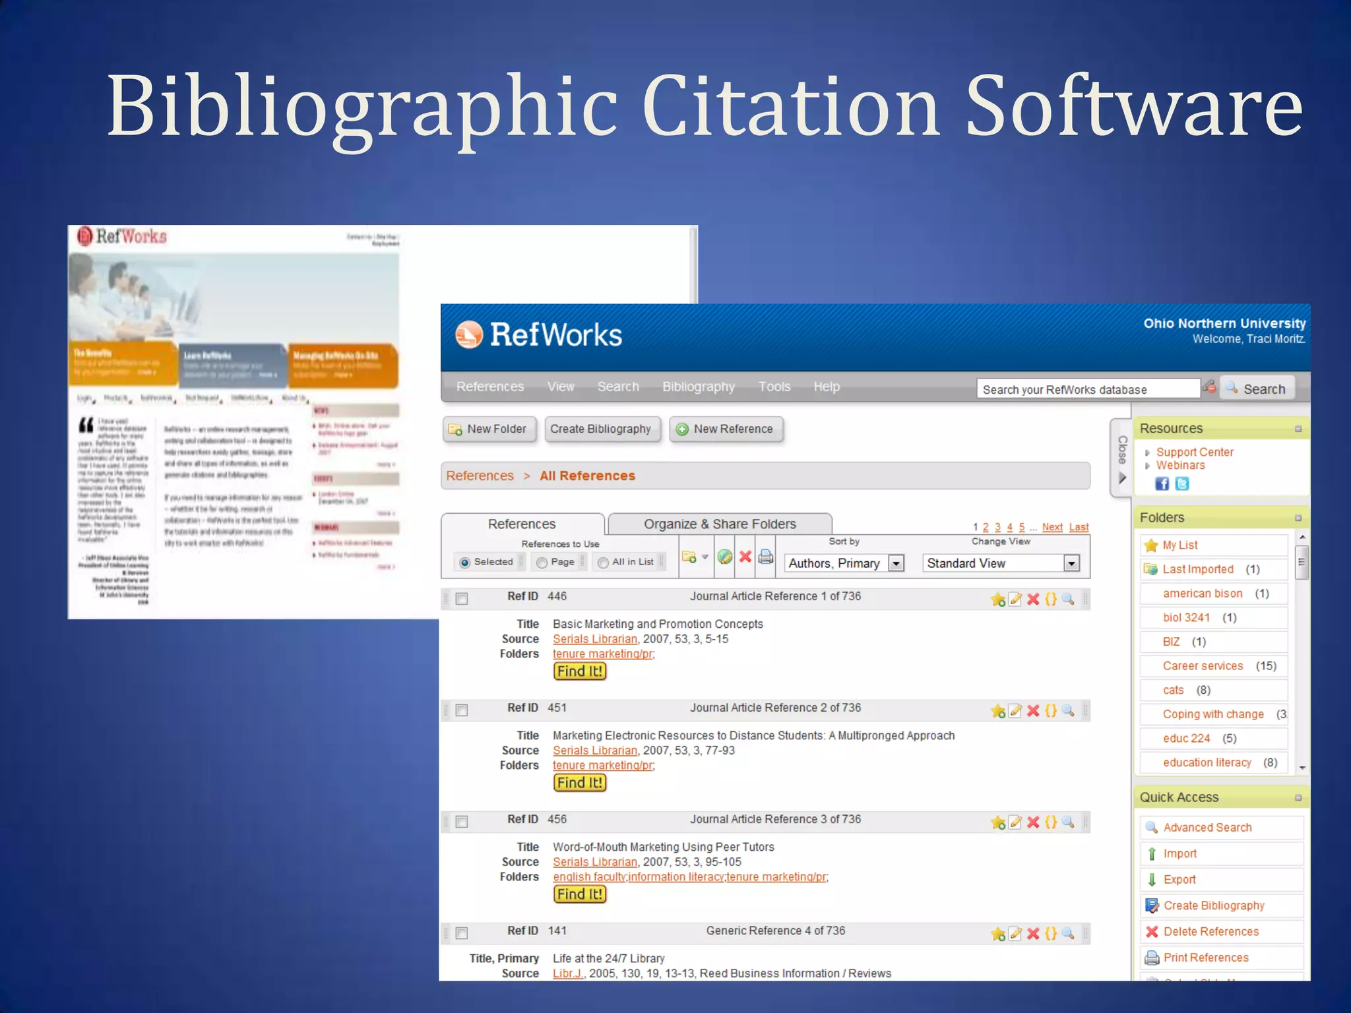Edit Ref ID 446 using the pencil icon

pos(1016,599)
